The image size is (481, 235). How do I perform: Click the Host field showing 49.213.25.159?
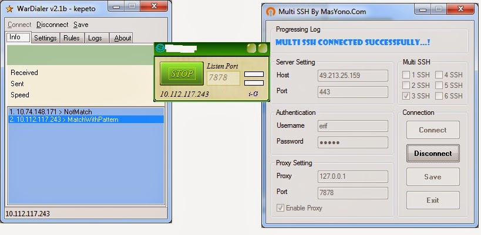point(353,76)
